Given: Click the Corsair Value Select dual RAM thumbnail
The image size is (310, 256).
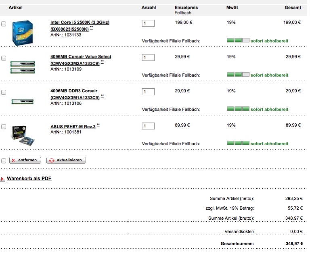Looking at the screenshot, I should (23, 67).
